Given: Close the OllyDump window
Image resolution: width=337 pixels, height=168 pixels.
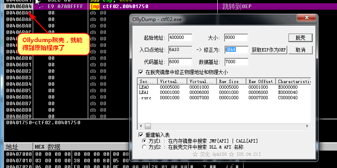Looking at the screenshot, I should (x=307, y=18).
